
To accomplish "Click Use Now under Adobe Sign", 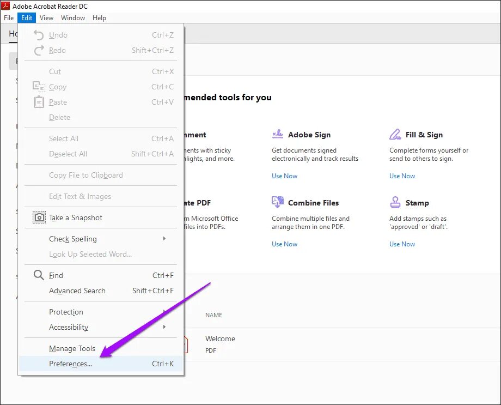I will click(284, 176).
